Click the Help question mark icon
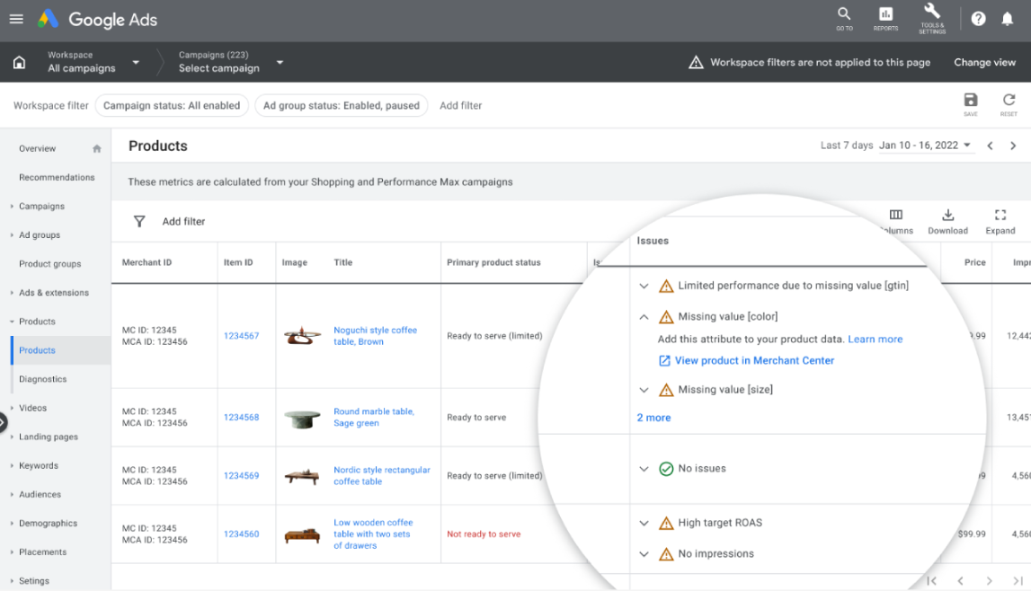1031x591 pixels. (x=978, y=19)
